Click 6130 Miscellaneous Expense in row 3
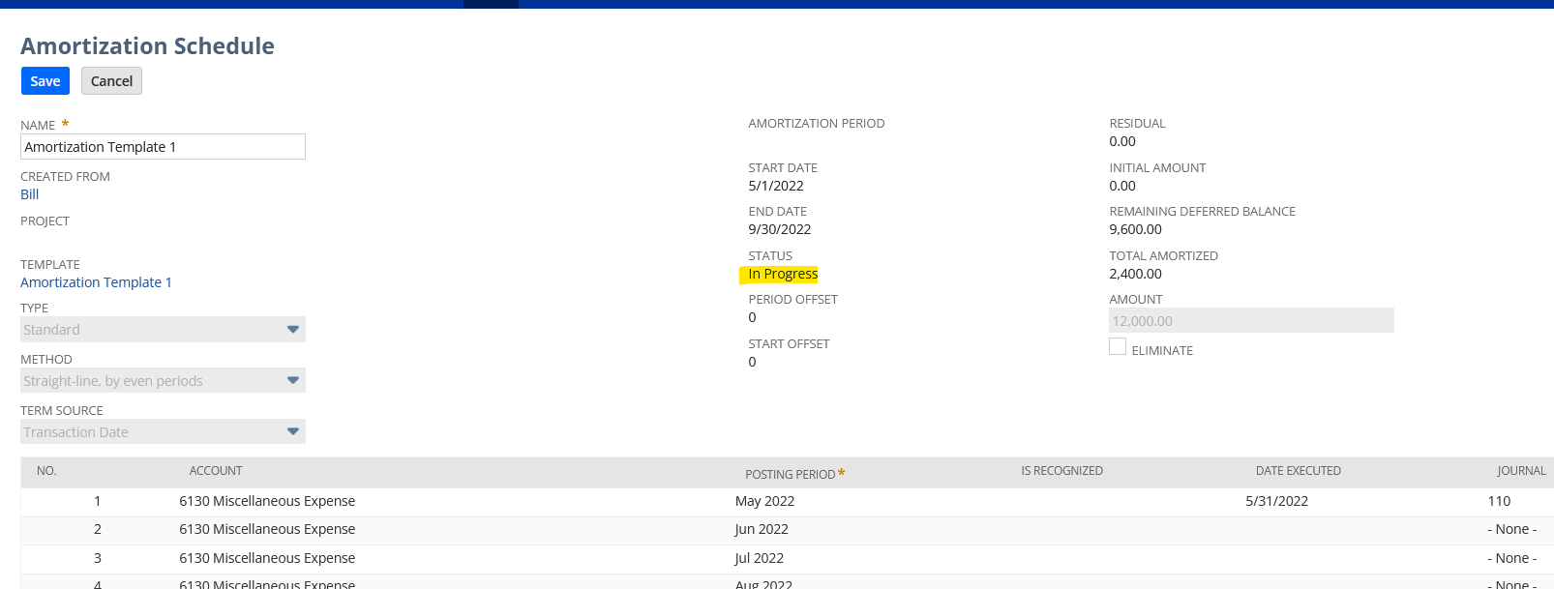The image size is (1554, 589). tap(267, 558)
